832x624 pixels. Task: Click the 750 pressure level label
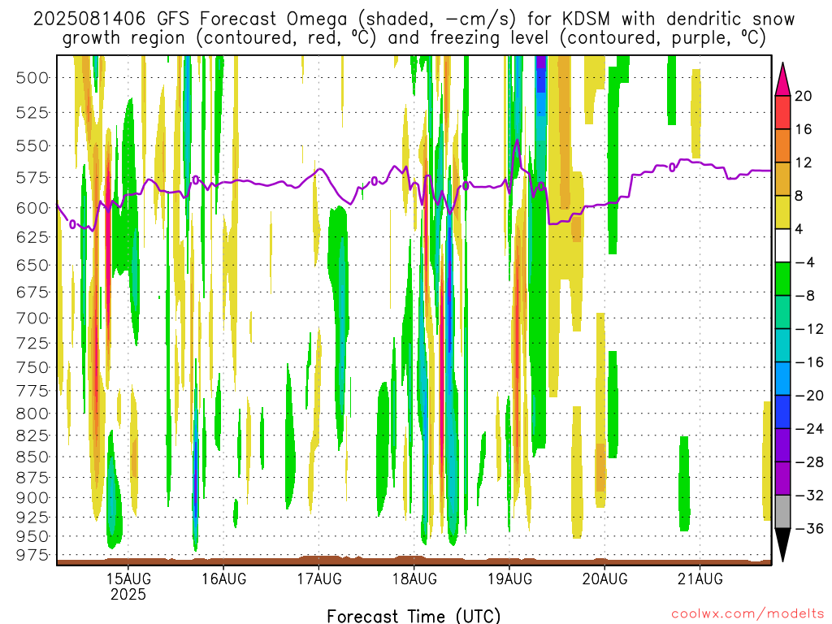point(32,367)
